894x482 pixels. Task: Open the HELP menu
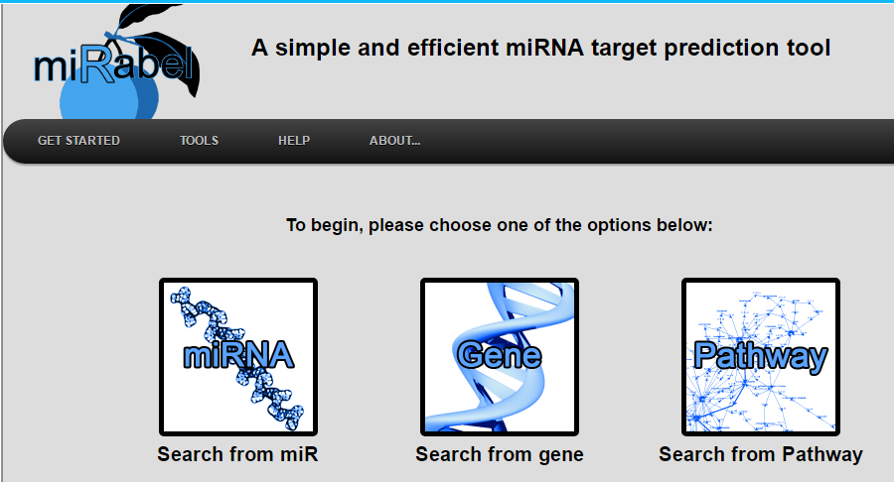(x=294, y=141)
